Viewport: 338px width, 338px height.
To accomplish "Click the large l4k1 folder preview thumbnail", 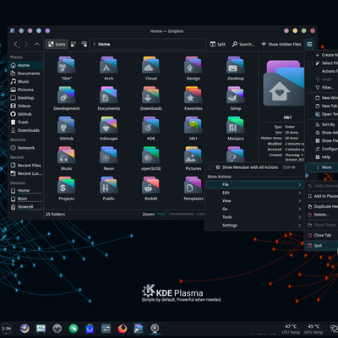I will (x=284, y=83).
